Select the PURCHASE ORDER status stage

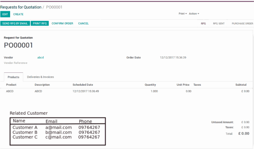pyautogui.click(x=242, y=23)
